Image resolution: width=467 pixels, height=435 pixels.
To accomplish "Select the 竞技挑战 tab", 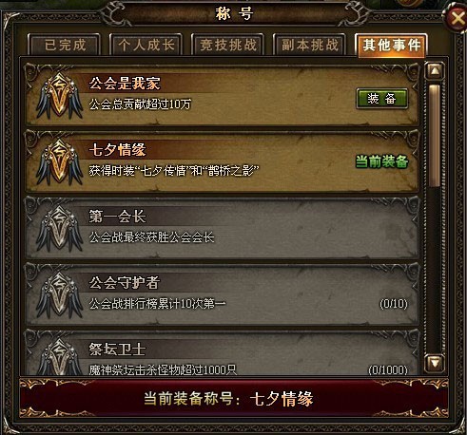I will pos(228,45).
